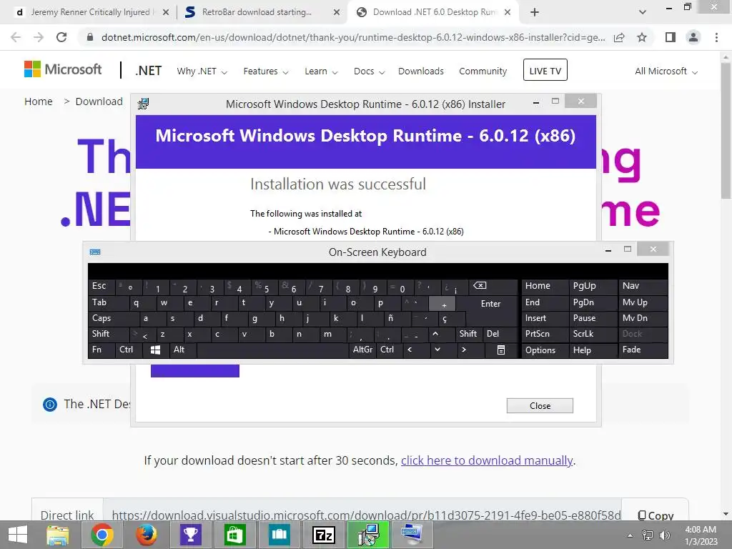Select the installer icon on the taskbar
This screenshot has height=549, width=732.
coord(368,535)
